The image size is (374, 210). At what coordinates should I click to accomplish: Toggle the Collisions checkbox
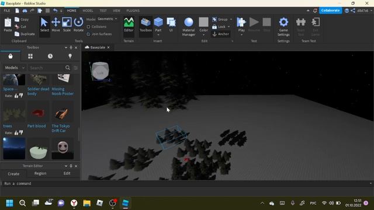pos(88,27)
